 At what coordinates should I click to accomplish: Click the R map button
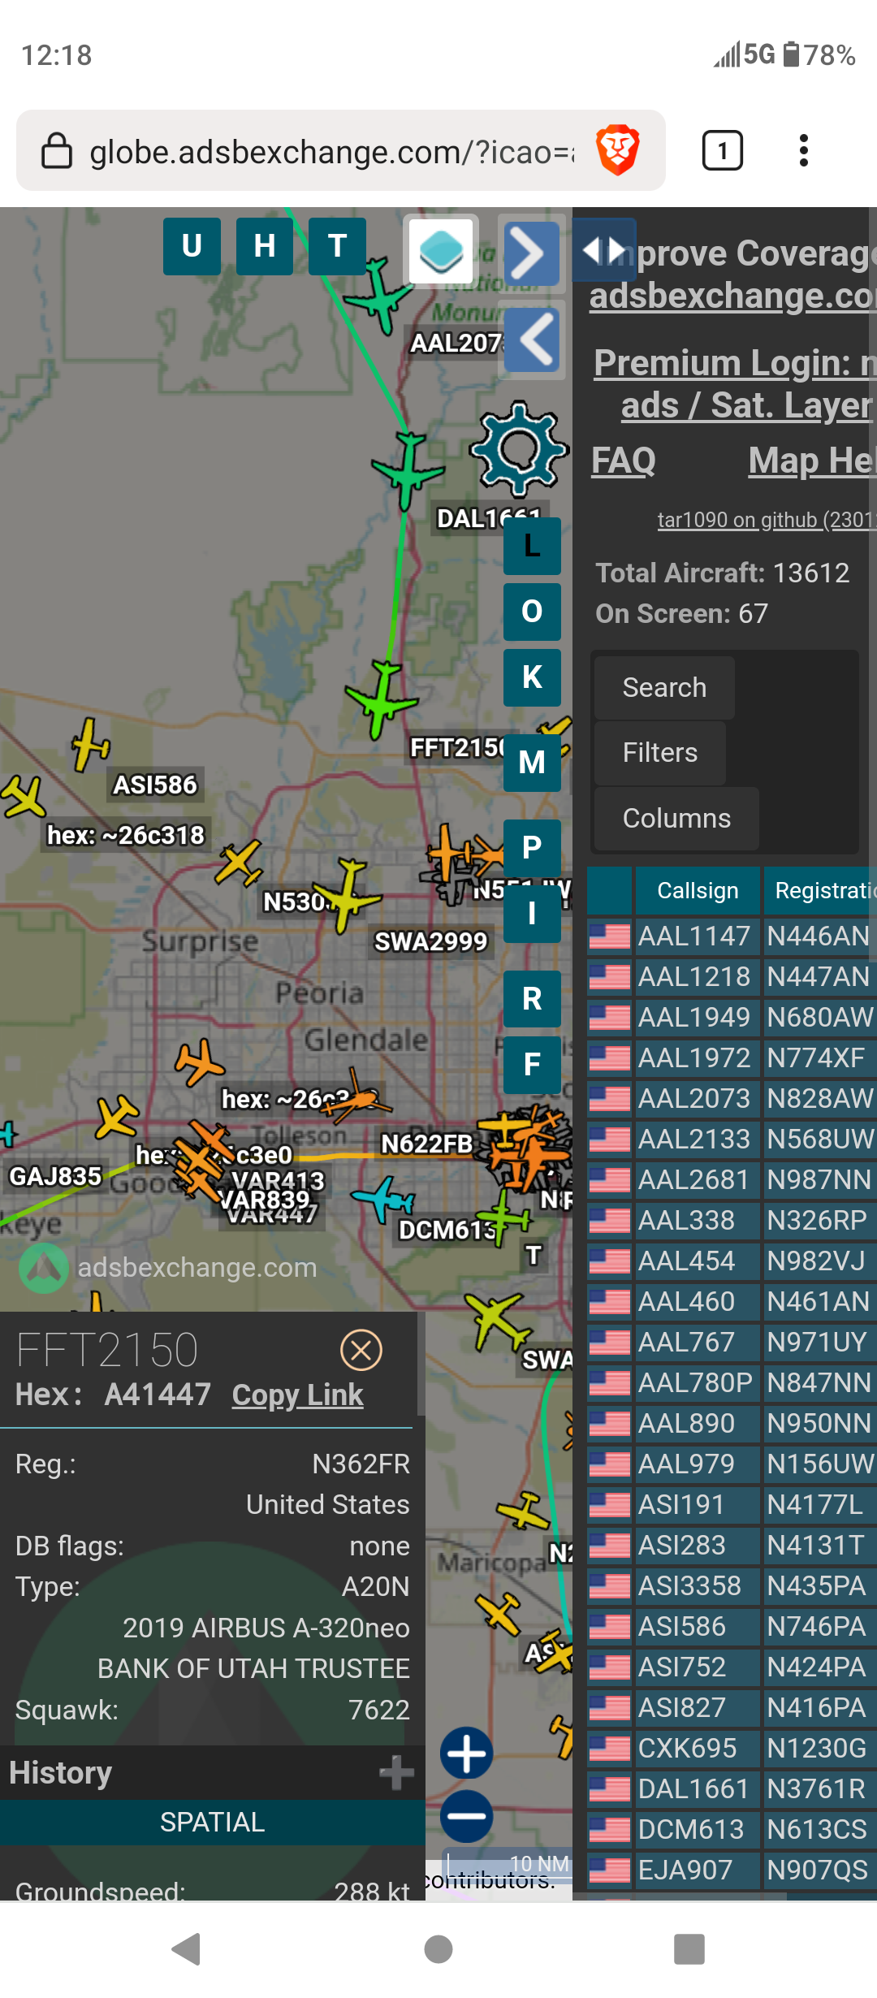[532, 999]
